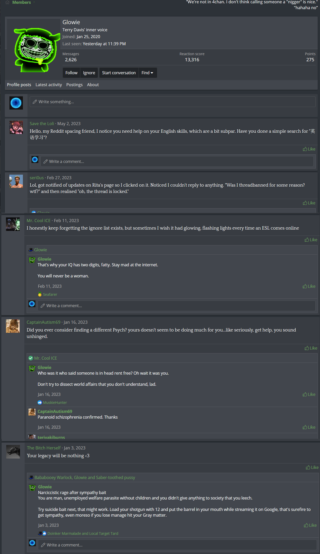Click seri0us's profile avatar

pos(16,181)
